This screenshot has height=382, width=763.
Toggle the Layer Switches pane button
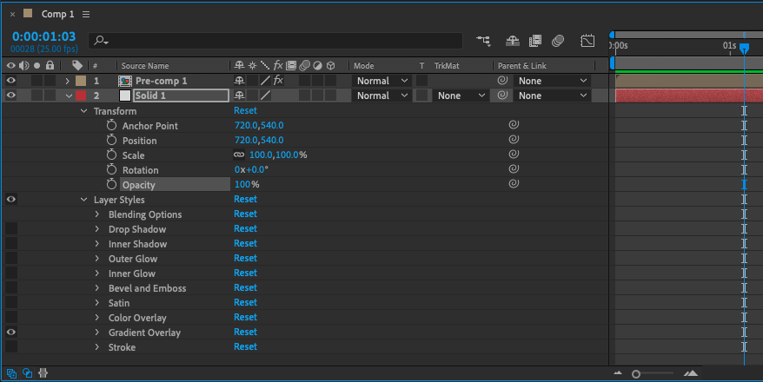[11, 373]
